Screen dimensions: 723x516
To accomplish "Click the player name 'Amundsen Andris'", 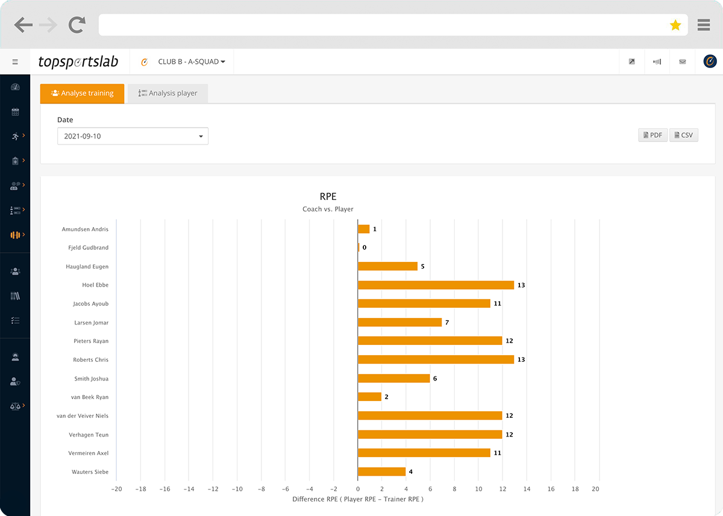I will tap(85, 229).
